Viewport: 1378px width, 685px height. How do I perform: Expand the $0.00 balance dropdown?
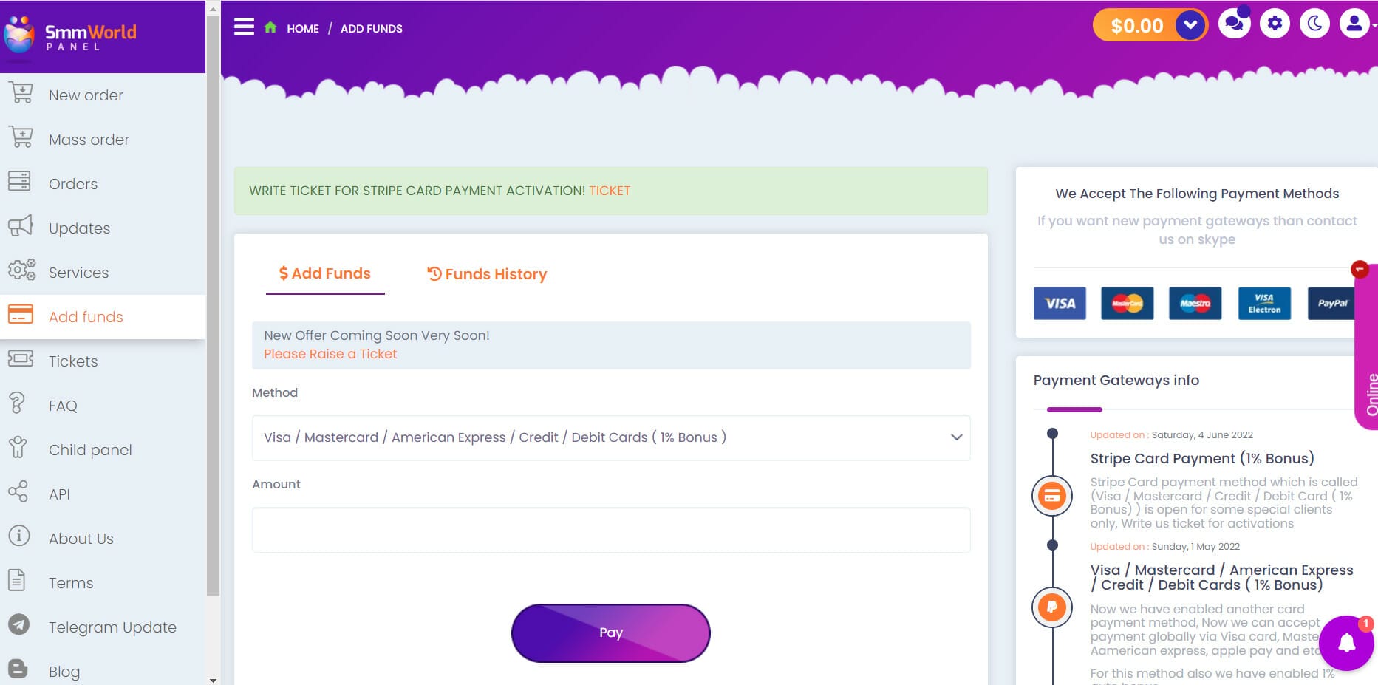pyautogui.click(x=1190, y=25)
